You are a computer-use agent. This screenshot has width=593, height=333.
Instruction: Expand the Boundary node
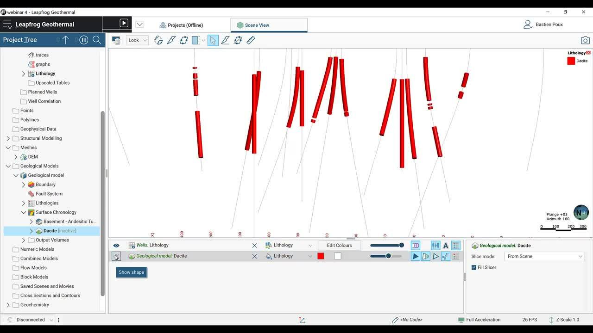coord(24,185)
